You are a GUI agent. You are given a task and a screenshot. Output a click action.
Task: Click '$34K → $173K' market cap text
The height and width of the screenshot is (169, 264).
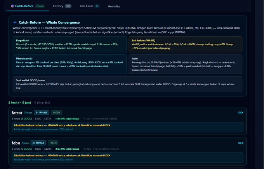pos(43,119)
